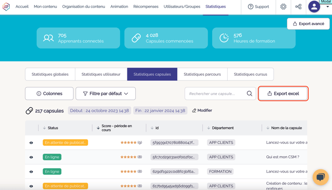The height and width of the screenshot is (190, 332).
Task: Expand the Filtre par défaut dropdown
Action: click(106, 94)
